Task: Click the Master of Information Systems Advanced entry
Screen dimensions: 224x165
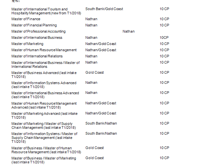Action: click(x=44, y=85)
